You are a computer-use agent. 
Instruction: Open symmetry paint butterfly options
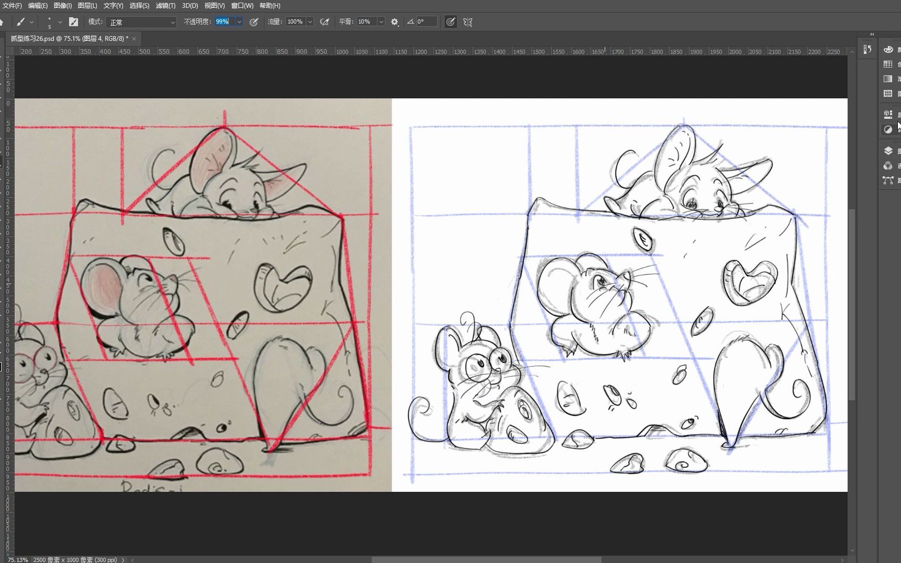tap(468, 22)
